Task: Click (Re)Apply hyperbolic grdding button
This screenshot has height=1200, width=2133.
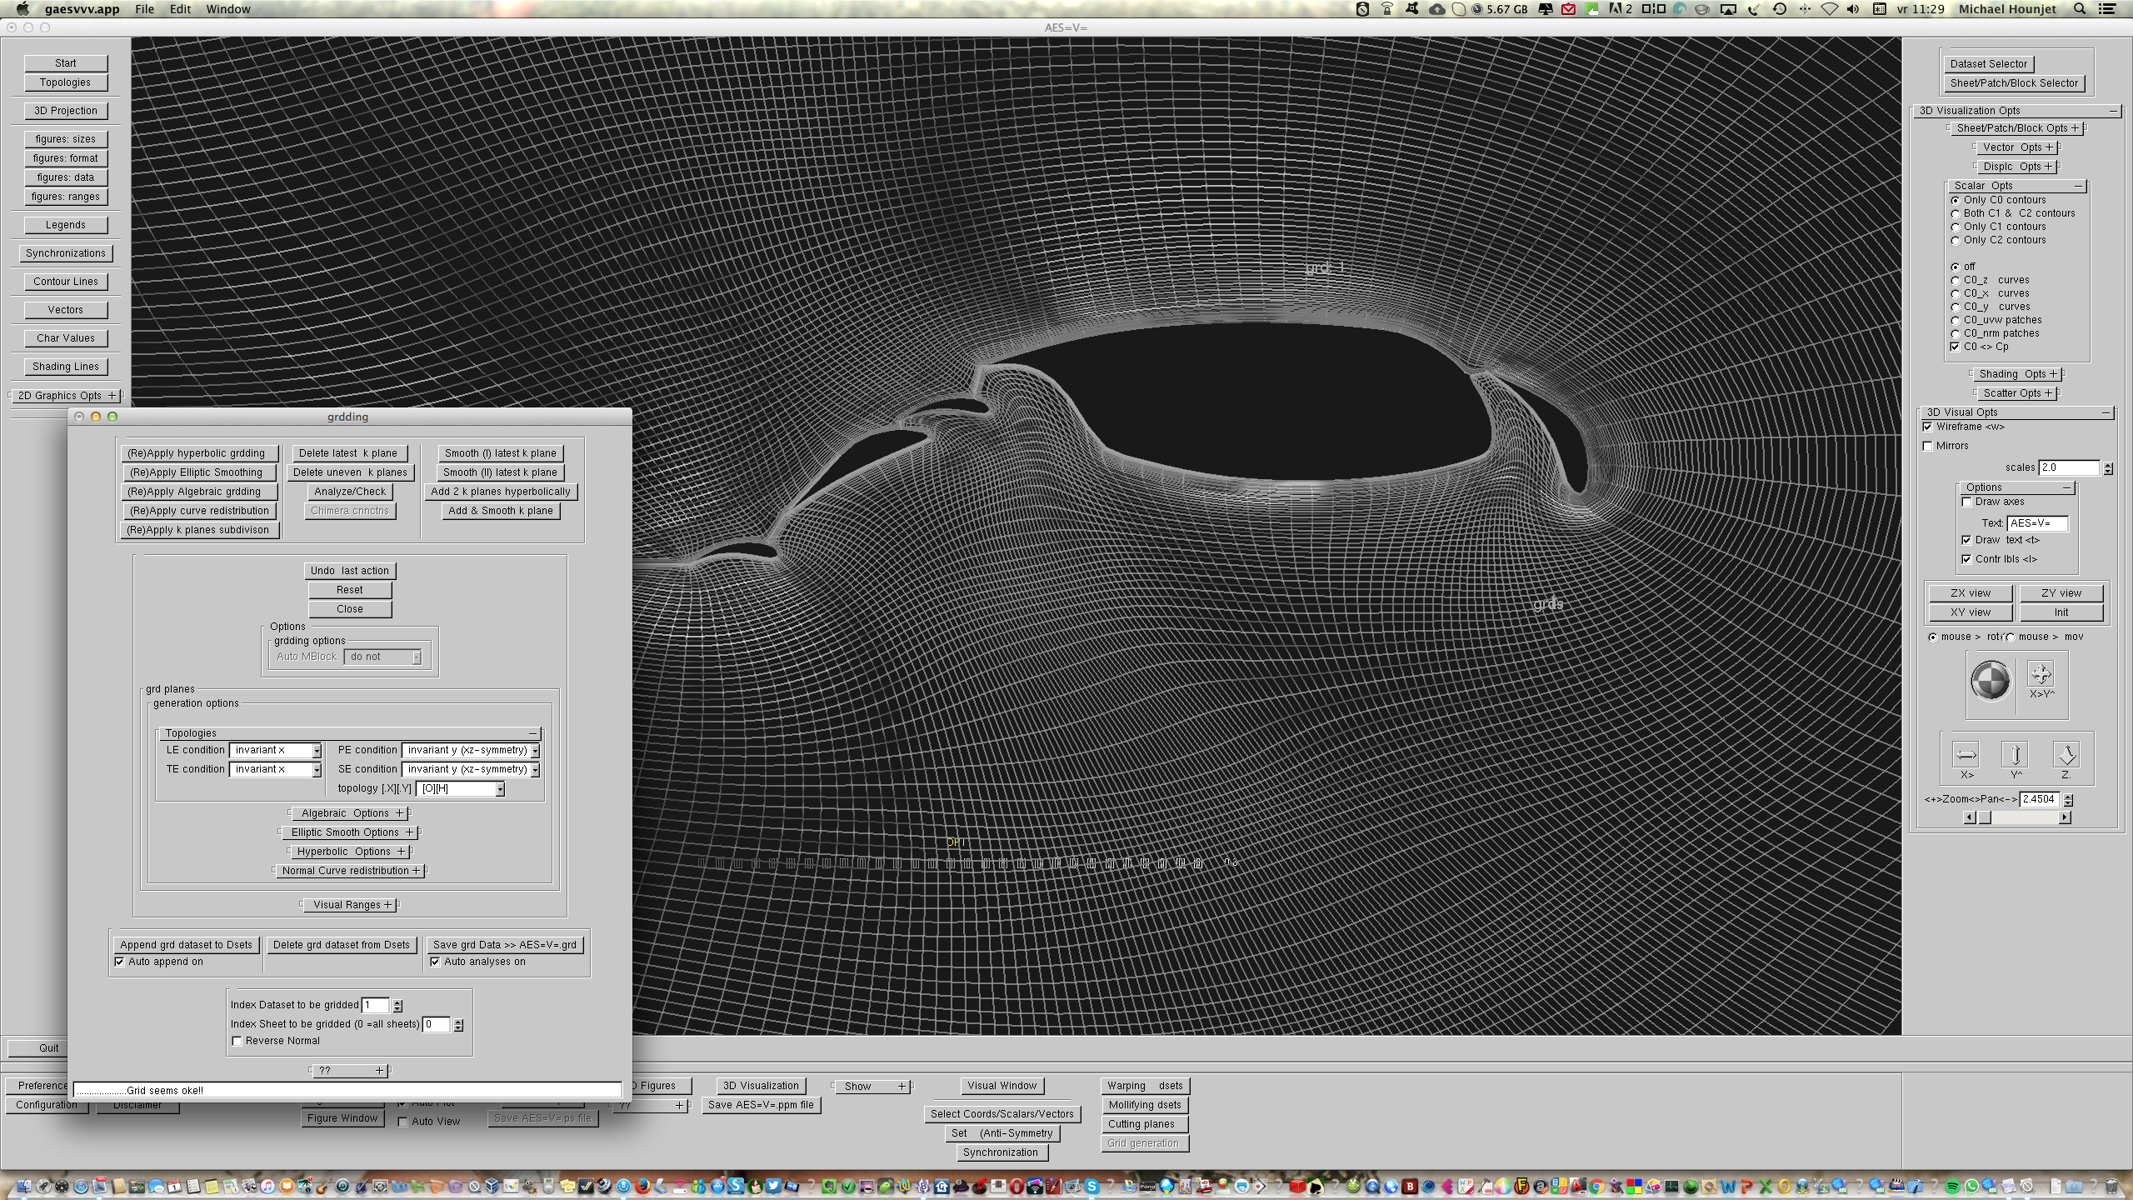Action: pos(198,453)
